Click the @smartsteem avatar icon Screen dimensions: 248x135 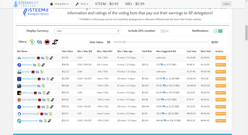coord(19,107)
